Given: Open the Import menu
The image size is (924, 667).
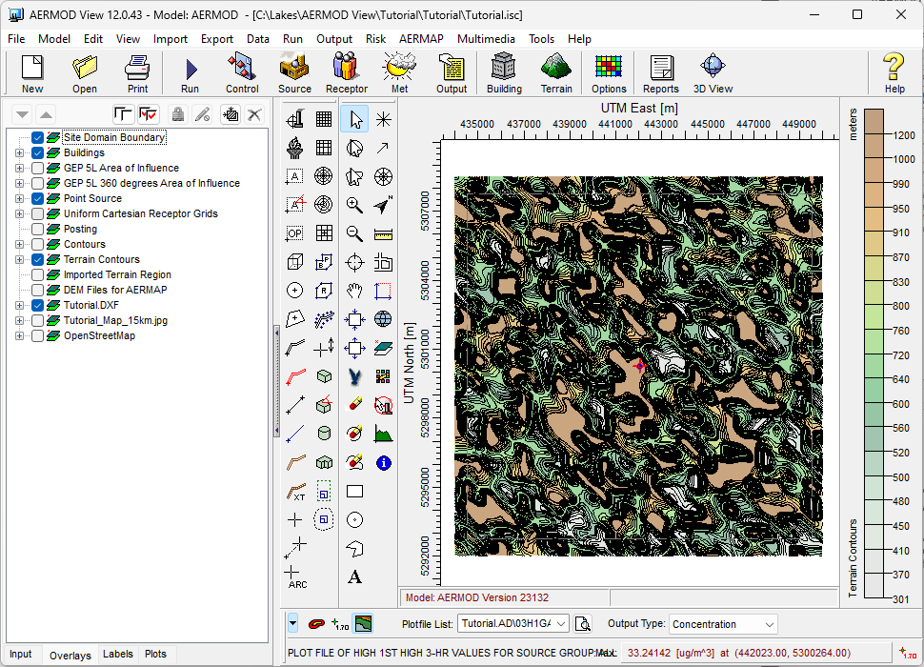Looking at the screenshot, I should click(171, 39).
